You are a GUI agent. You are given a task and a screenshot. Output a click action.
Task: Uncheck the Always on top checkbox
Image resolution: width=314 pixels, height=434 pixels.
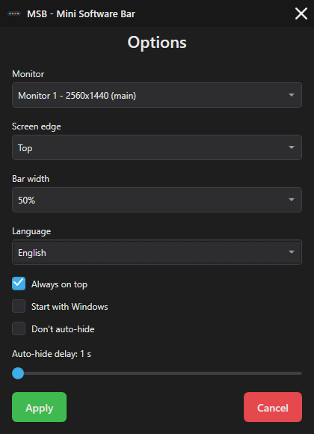tap(19, 284)
